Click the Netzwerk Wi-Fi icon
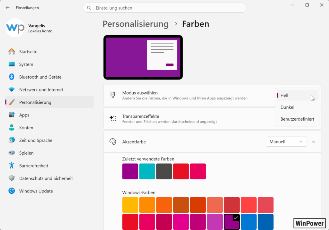 coord(12,89)
